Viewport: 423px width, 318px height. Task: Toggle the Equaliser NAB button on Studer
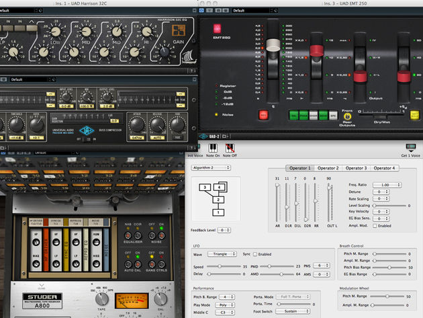click(x=128, y=235)
